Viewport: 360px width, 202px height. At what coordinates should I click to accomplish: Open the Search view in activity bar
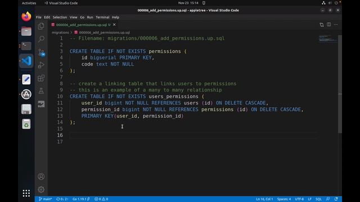pyautogui.click(x=41, y=39)
